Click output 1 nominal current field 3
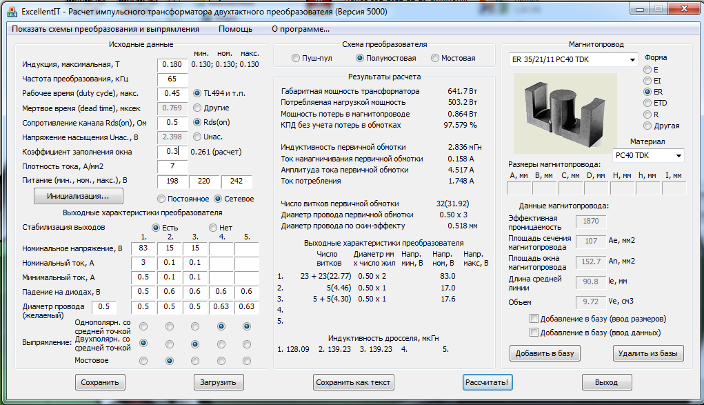This screenshot has width=704, height=405. [143, 262]
